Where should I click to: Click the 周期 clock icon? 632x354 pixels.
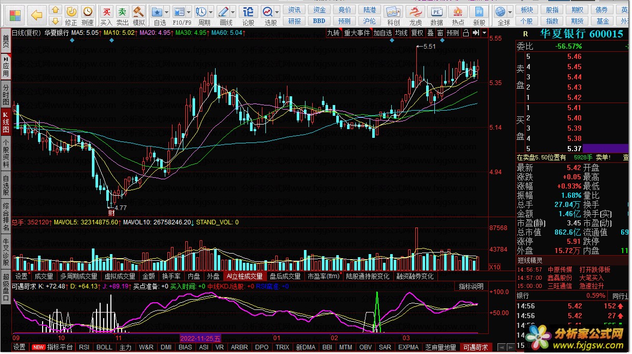click(x=201, y=11)
